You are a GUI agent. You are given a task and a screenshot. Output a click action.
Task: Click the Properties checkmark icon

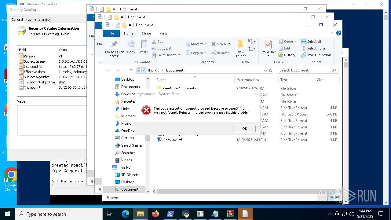coord(268,44)
